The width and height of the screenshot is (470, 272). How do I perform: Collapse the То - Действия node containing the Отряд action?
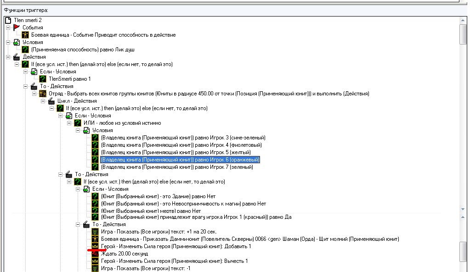point(25,86)
